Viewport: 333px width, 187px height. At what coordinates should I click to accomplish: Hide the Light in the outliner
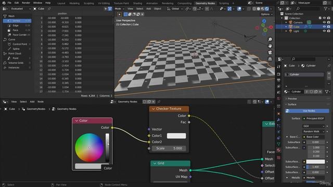click(324, 31)
